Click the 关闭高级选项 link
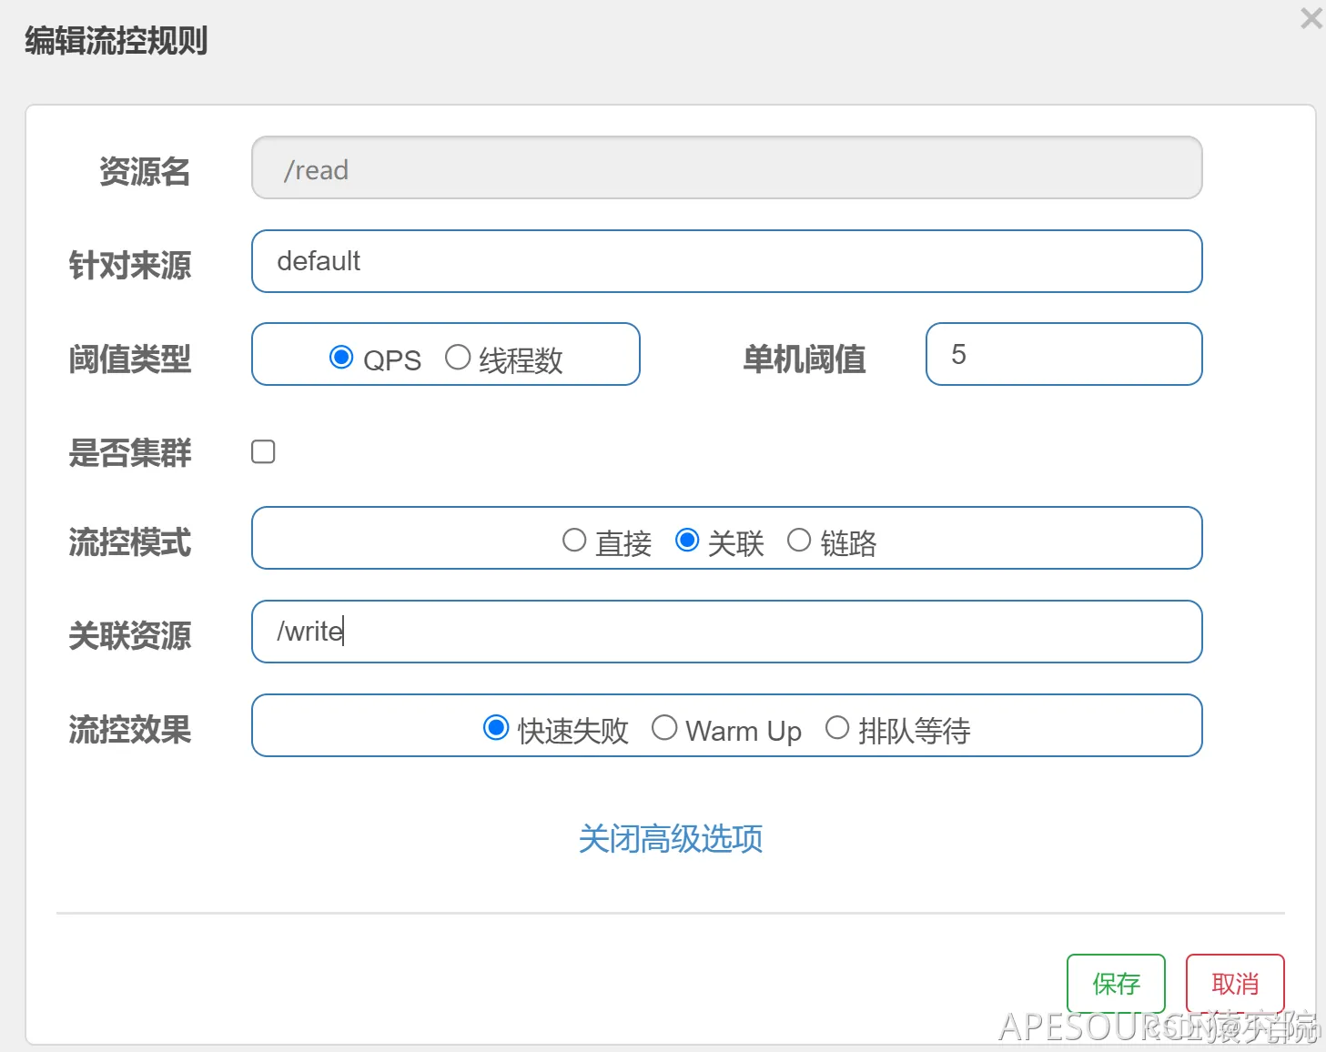 (x=671, y=838)
